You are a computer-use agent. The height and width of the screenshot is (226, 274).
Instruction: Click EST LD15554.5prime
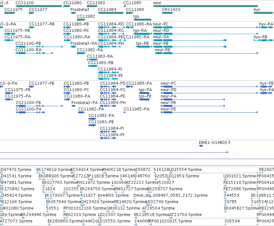[185, 170]
